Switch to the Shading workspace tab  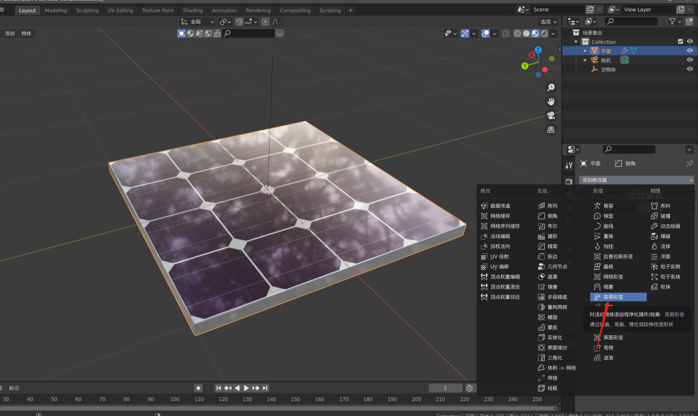click(x=193, y=10)
